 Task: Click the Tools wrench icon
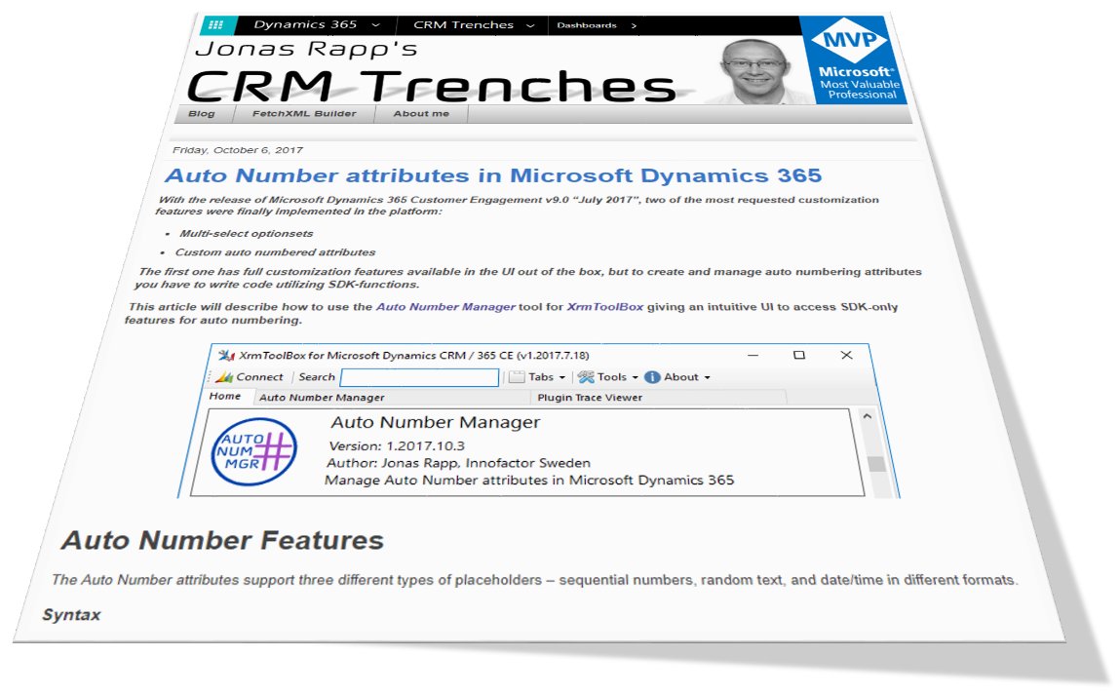[586, 377]
